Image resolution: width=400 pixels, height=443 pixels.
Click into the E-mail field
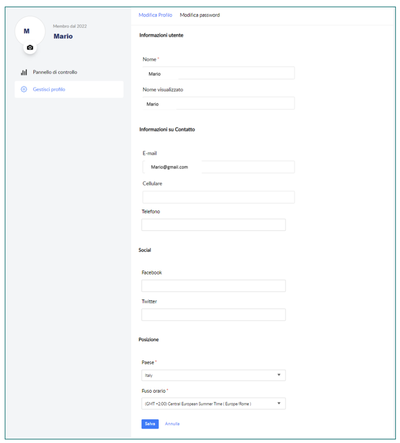(x=219, y=167)
